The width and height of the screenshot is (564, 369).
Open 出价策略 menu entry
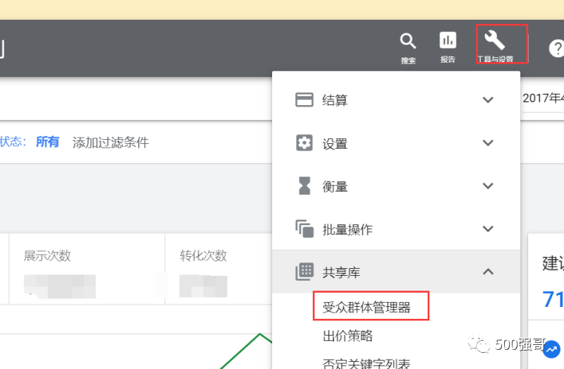point(348,336)
